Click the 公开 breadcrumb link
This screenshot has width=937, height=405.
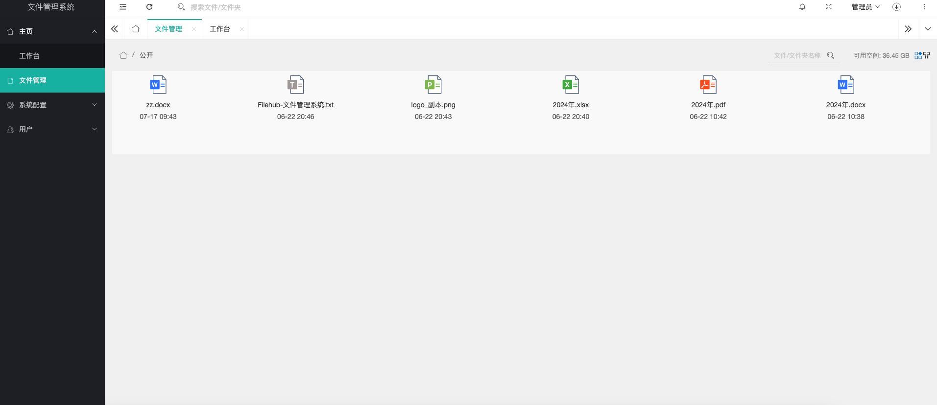[x=146, y=55]
